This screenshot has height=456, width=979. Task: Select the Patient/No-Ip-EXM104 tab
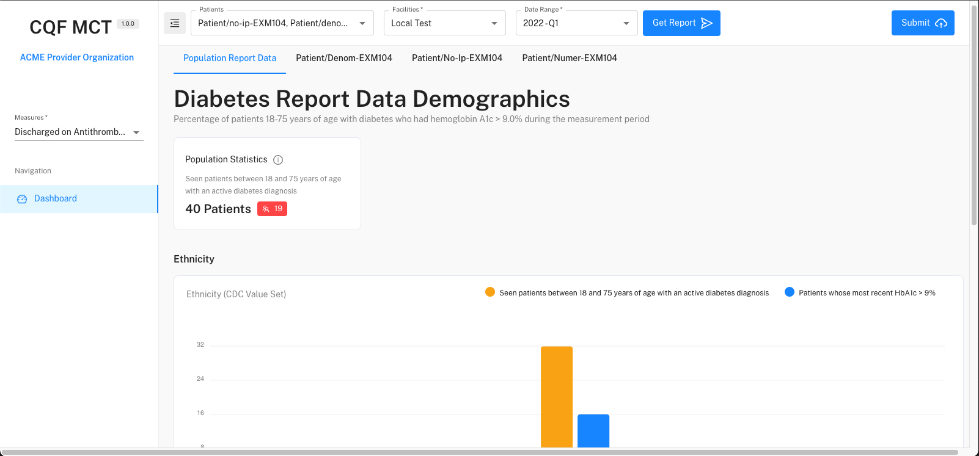tap(457, 58)
